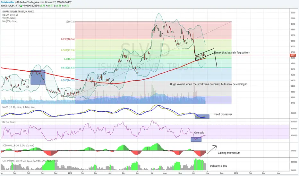Click the 60.0000 value on RSI axis

coord(294,129)
